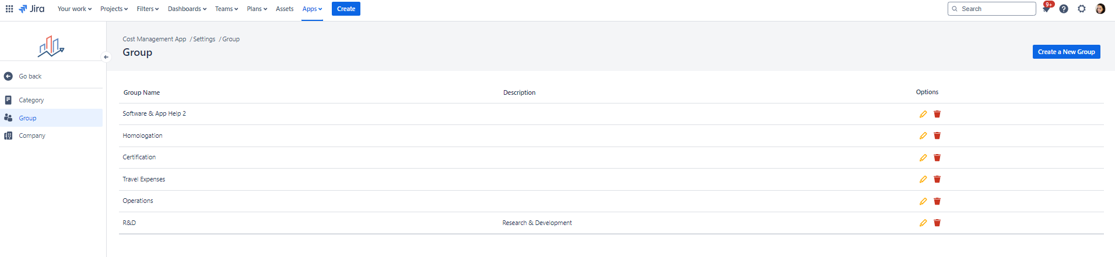
Task: Click the Options column header
Action: point(927,92)
